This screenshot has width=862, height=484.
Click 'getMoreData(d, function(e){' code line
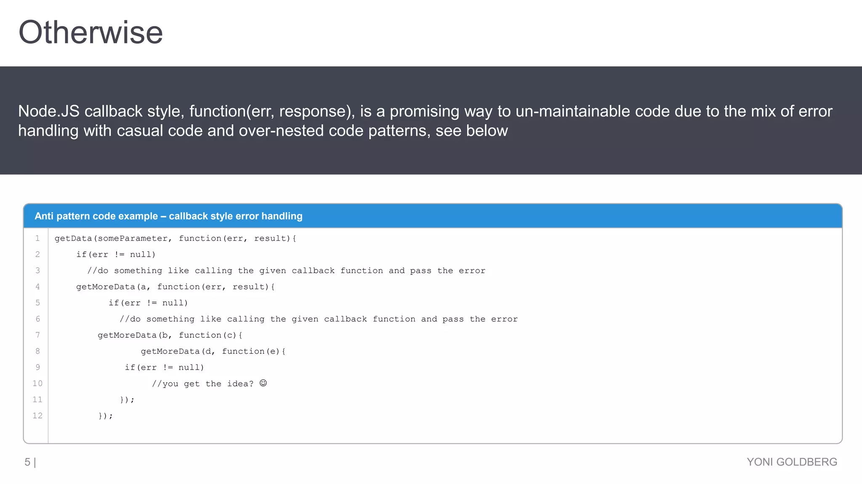[x=213, y=351]
